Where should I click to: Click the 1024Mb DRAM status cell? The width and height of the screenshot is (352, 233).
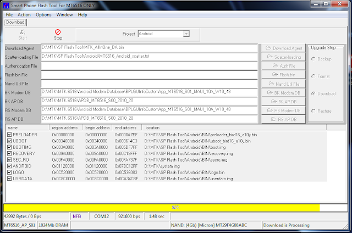[x=53, y=225]
